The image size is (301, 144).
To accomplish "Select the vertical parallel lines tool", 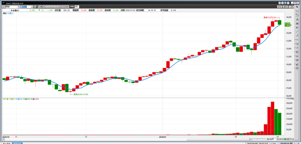I will [297, 60].
